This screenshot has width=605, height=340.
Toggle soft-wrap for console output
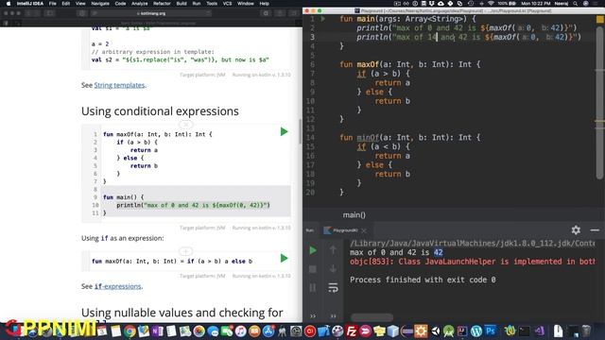pyautogui.click(x=333, y=287)
